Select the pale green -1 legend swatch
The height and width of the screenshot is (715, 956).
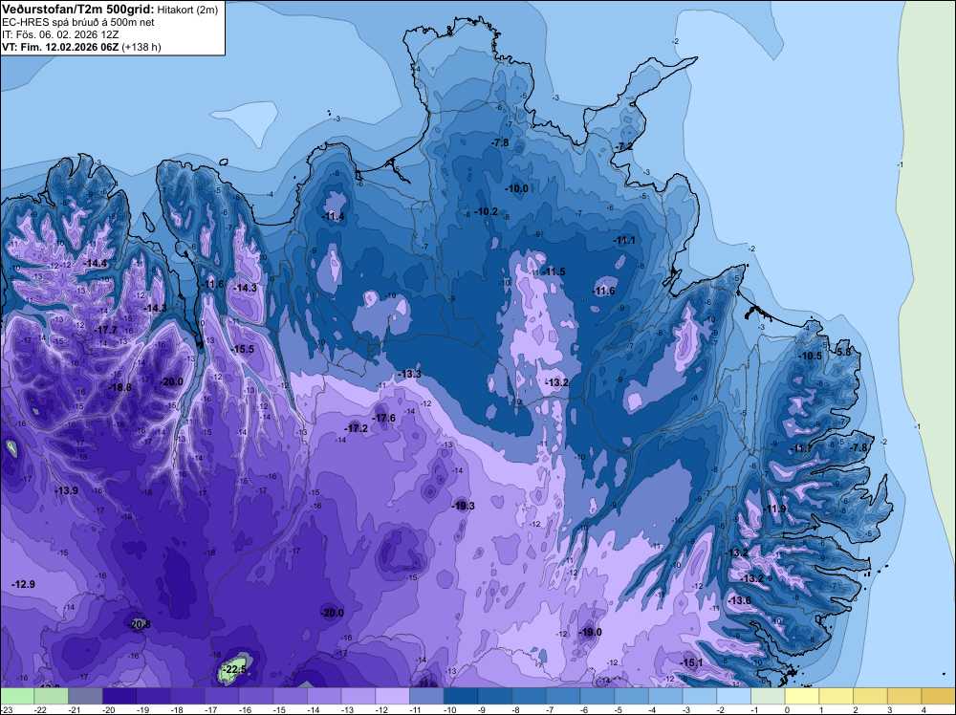(x=769, y=696)
